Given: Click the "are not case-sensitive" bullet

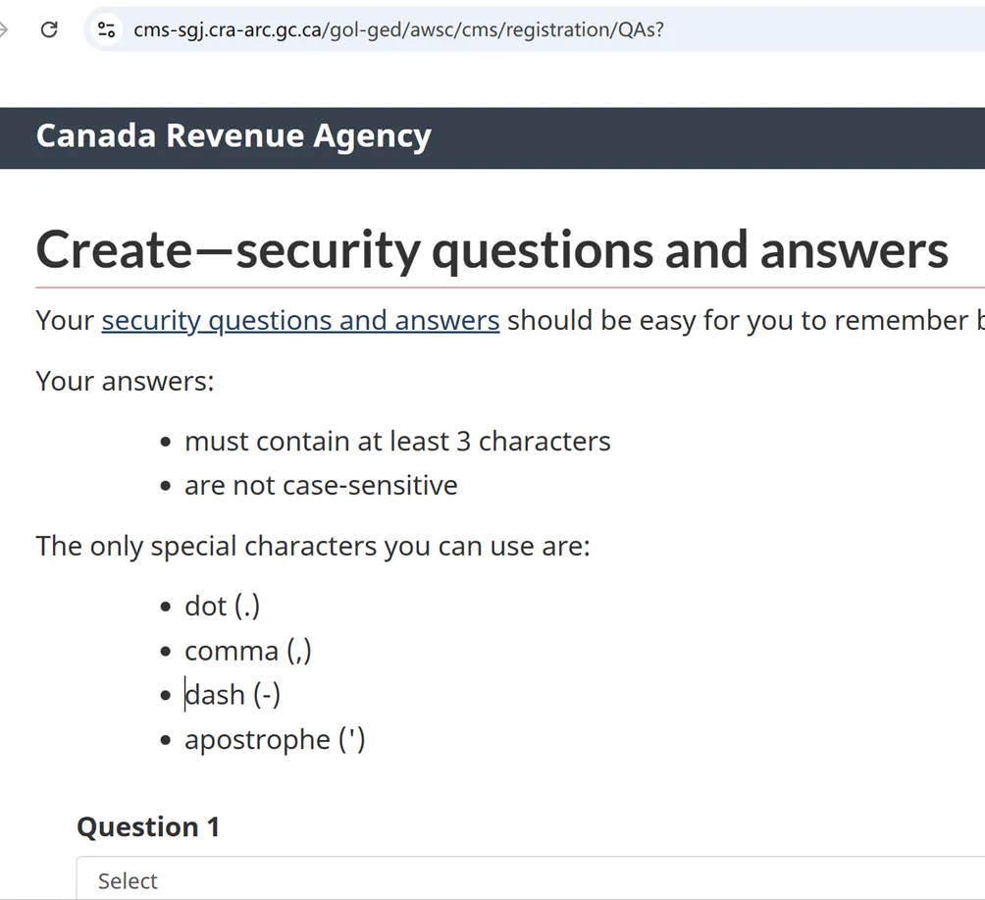Looking at the screenshot, I should click(321, 485).
